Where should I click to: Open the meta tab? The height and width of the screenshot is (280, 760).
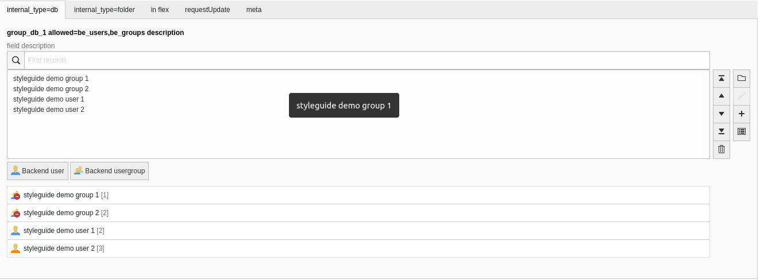[254, 10]
